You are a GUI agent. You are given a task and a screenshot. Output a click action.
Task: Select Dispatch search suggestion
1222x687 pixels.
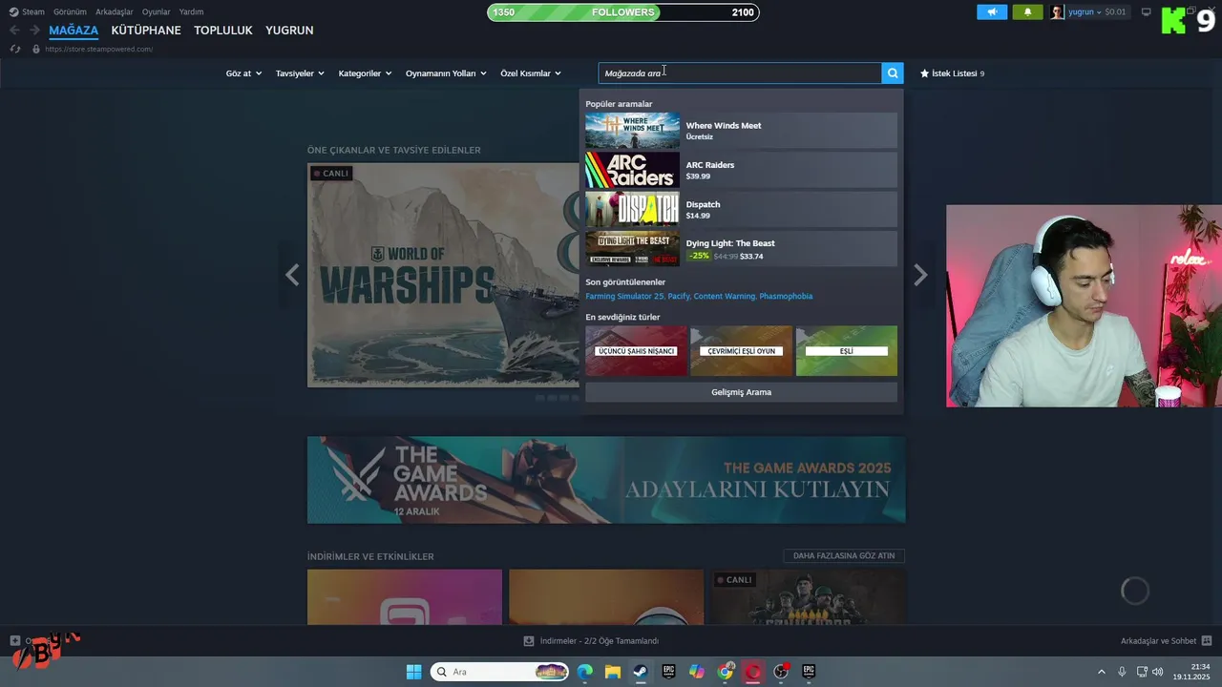(741, 209)
